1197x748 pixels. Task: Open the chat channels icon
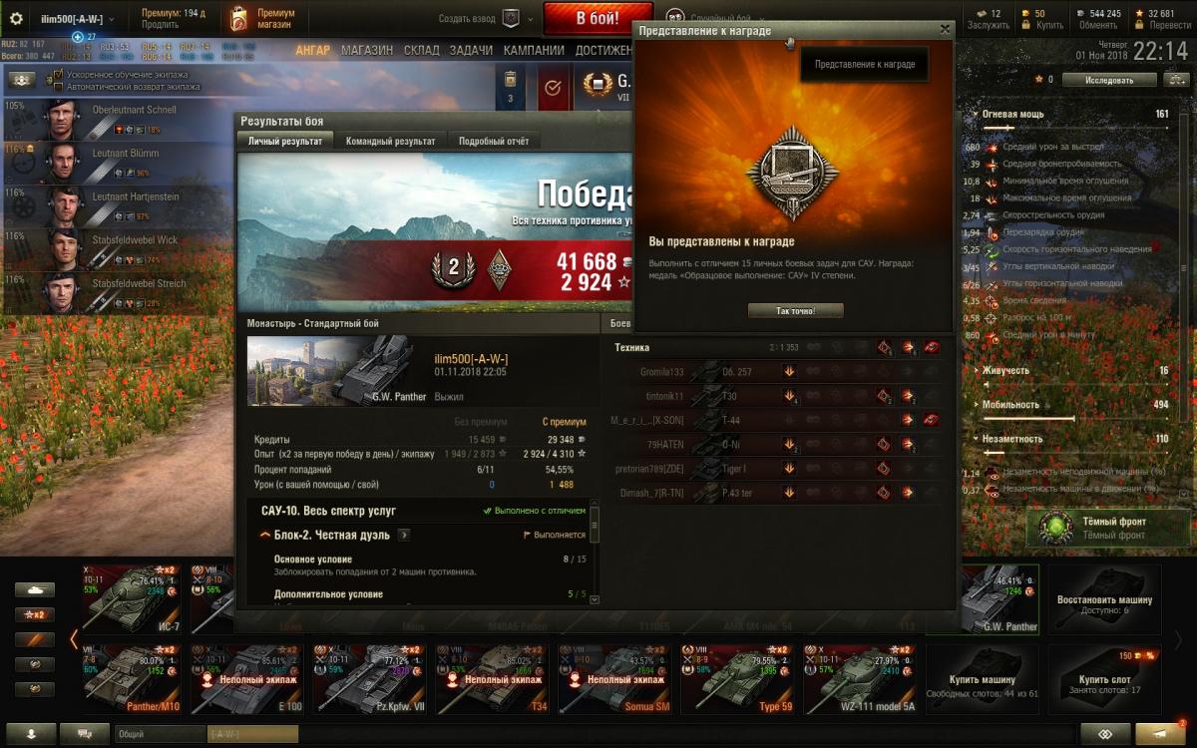85,733
